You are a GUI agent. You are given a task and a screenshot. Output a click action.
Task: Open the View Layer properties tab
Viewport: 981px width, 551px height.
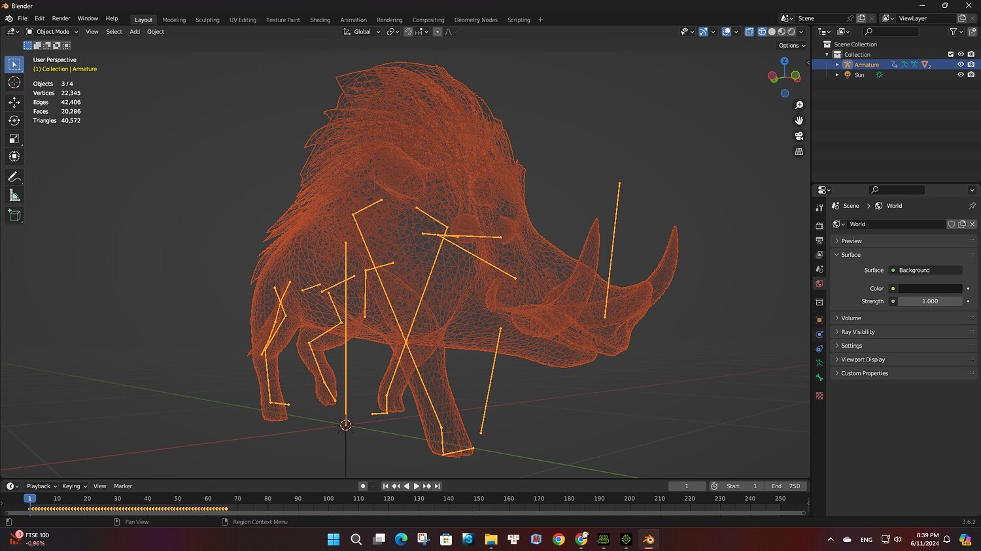(819, 254)
